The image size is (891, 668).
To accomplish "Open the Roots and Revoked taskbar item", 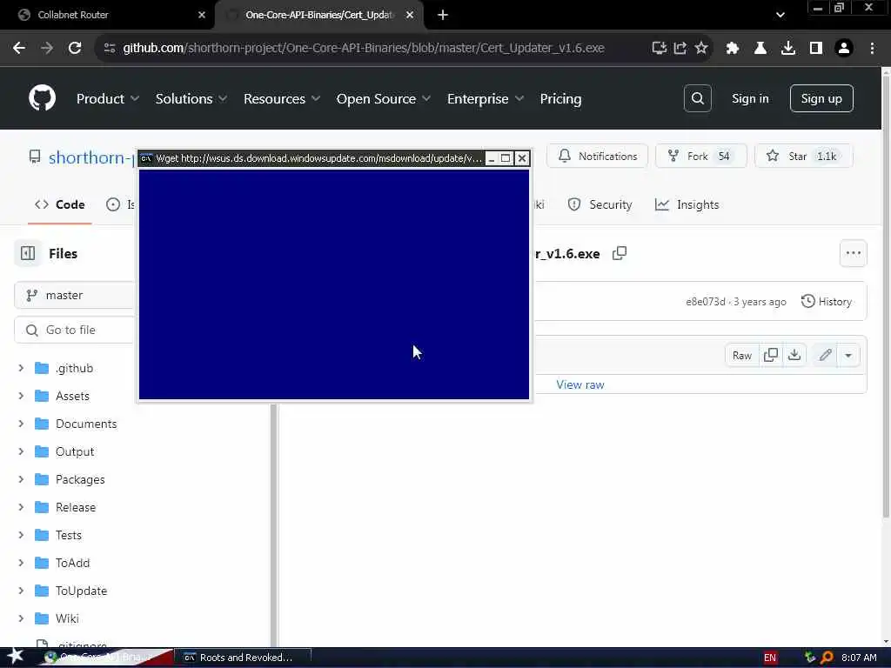I will click(x=242, y=658).
